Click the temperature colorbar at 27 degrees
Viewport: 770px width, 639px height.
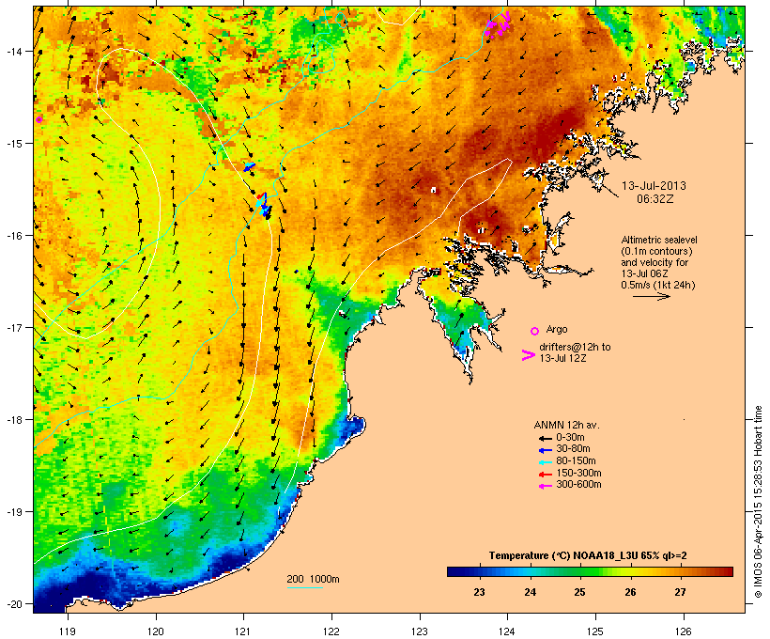[x=680, y=571]
